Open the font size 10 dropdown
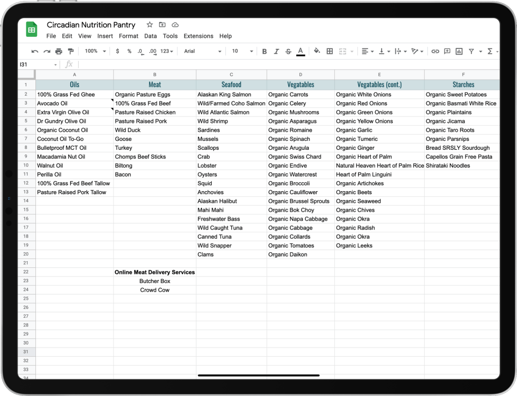Screen dimensions: 517x396 point(242,51)
